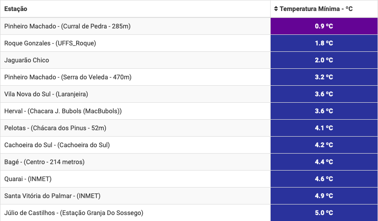Select Herval Chacara J. Bubols station

(x=63, y=111)
